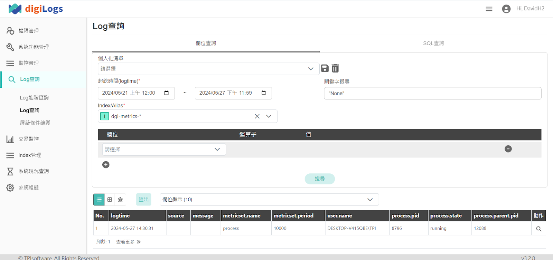This screenshot has width=553, height=260.
Task: Click the process.pid column header
Action: pos(409,216)
